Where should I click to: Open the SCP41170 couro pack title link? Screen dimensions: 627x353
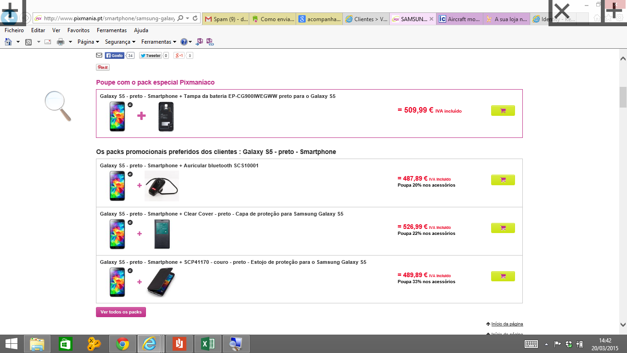coord(233,262)
